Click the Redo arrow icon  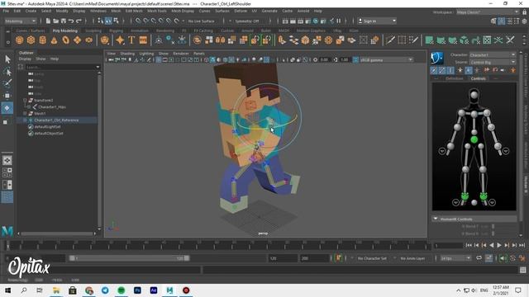coord(79,21)
